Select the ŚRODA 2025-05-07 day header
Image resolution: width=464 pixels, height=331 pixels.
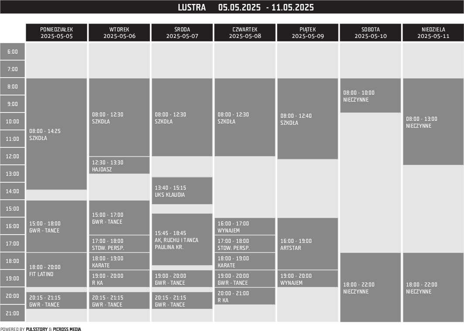point(182,33)
